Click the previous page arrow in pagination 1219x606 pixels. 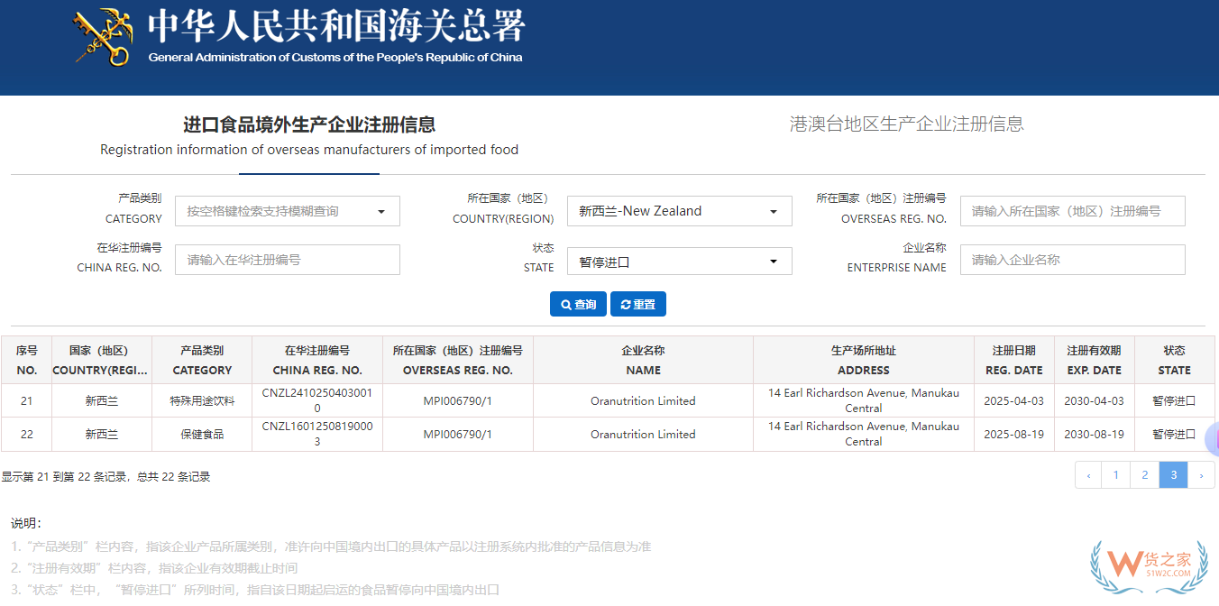coord(1087,474)
